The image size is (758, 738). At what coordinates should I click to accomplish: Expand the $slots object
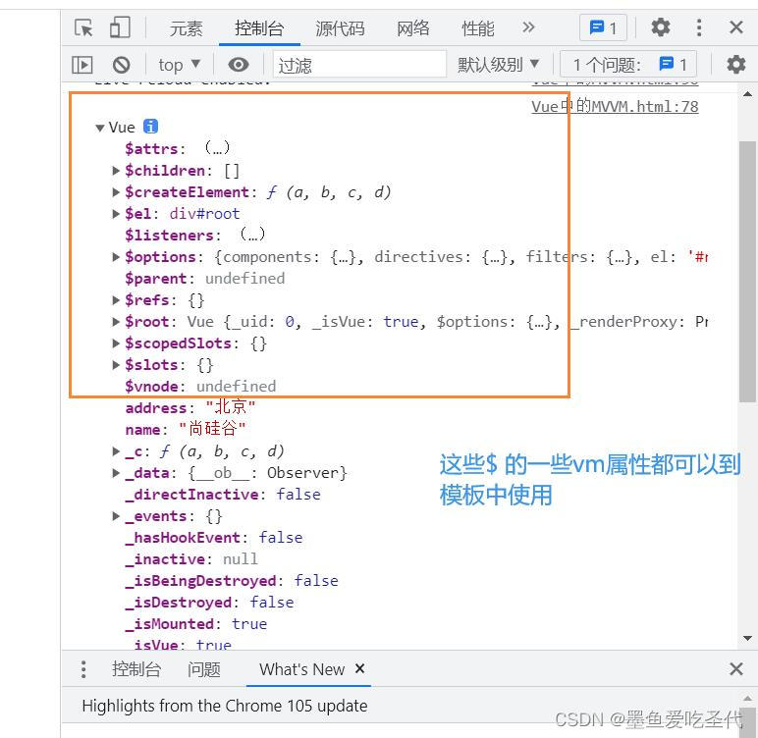[116, 364]
